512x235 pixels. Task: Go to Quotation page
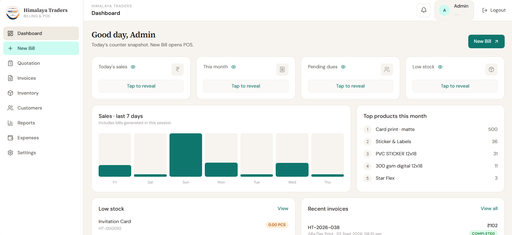tap(41, 63)
